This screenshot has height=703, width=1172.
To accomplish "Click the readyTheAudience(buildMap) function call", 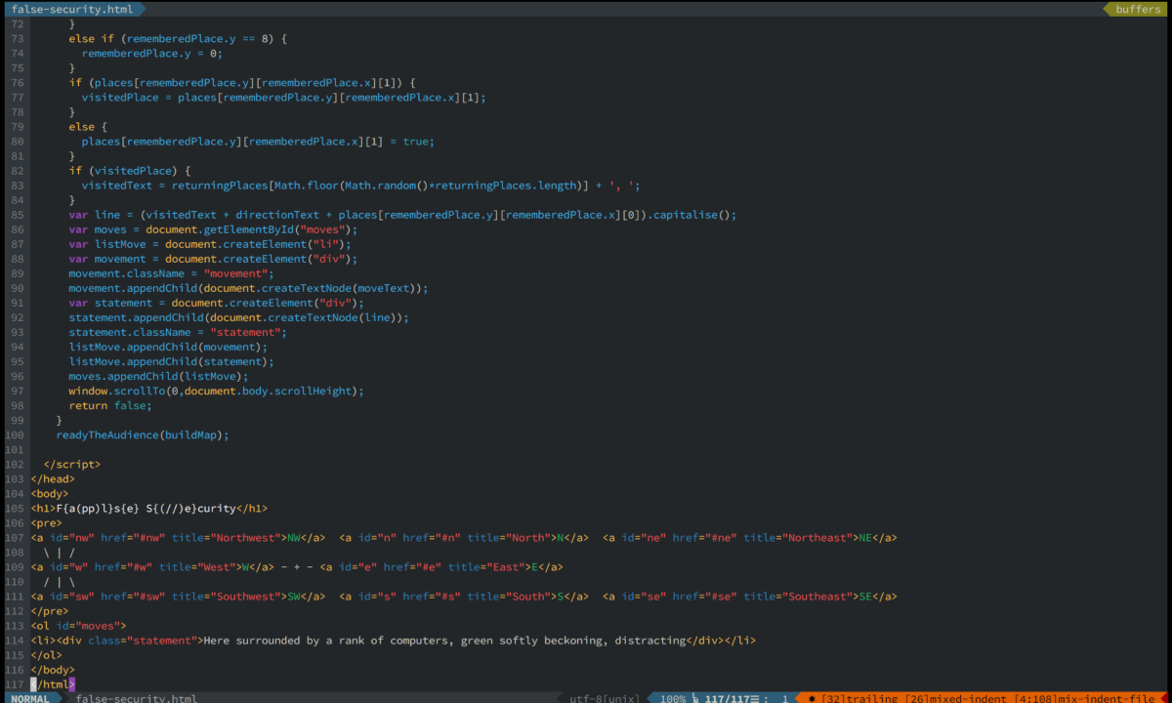I will [140, 434].
